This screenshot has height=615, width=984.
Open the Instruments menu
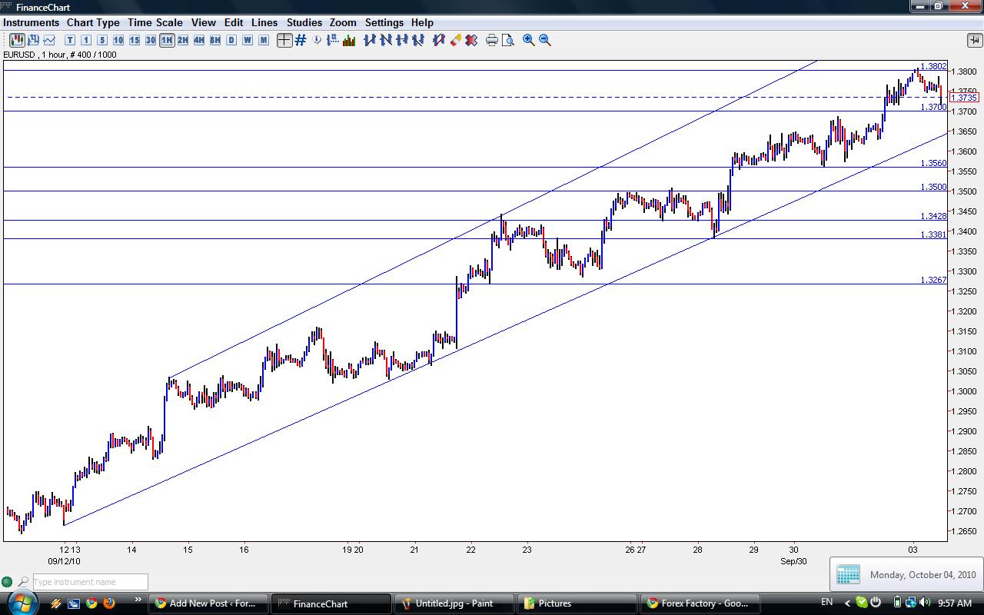pos(31,22)
